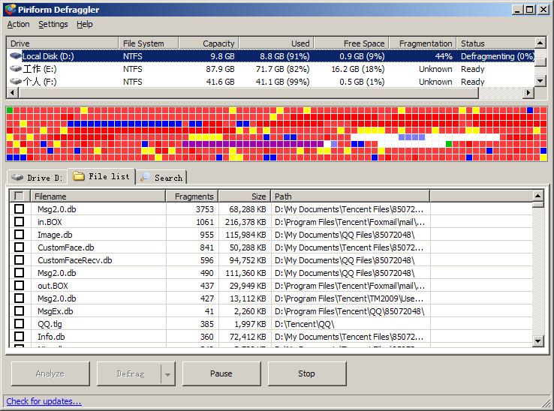This screenshot has height=411, width=554.
Task: Open the Defrag button dropdown arrow
Action: click(167, 373)
